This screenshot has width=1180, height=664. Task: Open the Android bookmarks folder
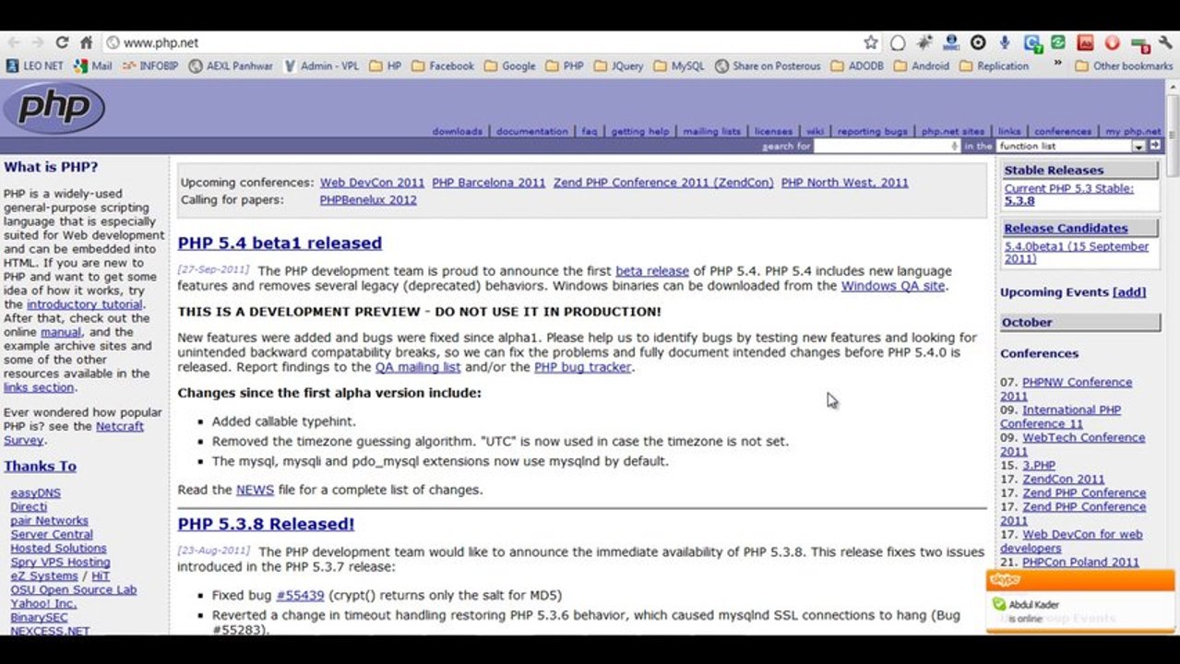click(x=921, y=66)
